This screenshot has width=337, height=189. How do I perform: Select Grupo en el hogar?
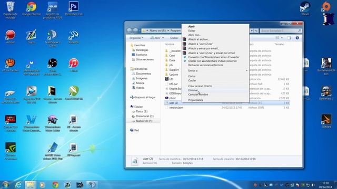tap(143, 97)
